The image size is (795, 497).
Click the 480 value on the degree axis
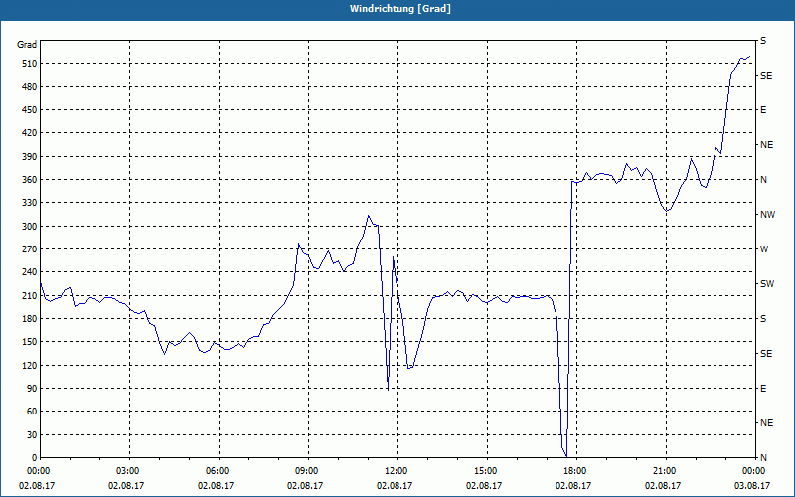(x=29, y=86)
